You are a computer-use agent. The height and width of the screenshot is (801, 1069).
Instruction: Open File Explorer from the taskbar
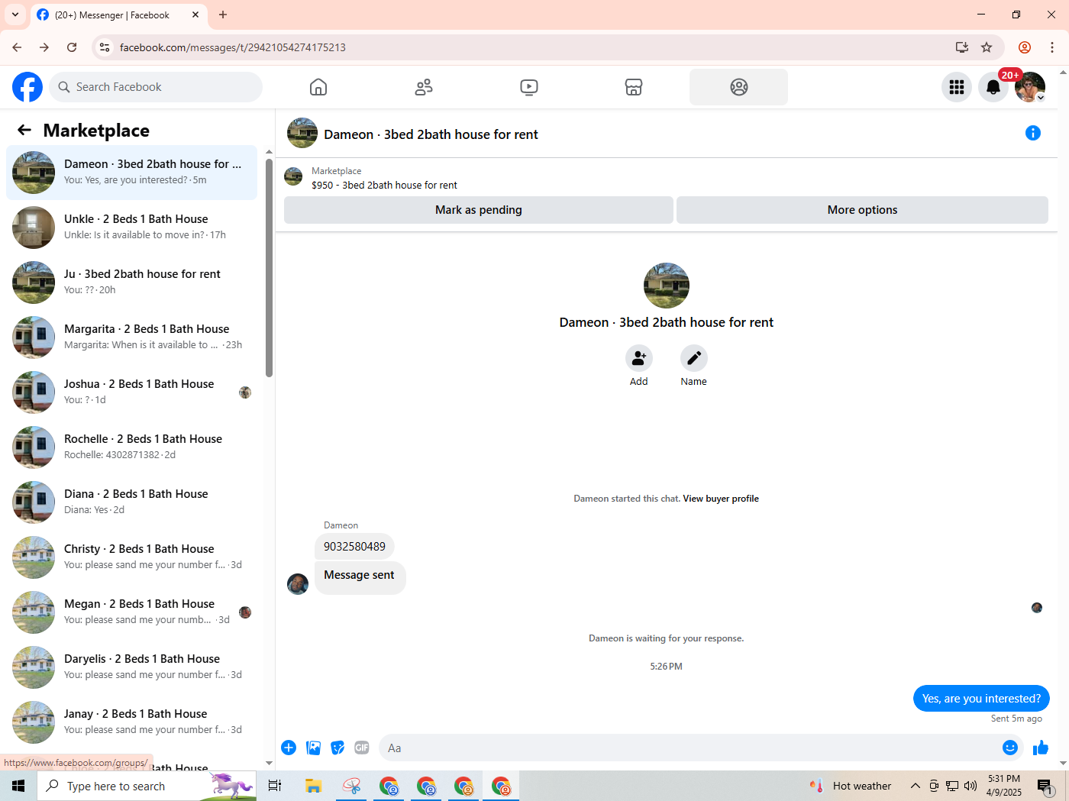[313, 786]
